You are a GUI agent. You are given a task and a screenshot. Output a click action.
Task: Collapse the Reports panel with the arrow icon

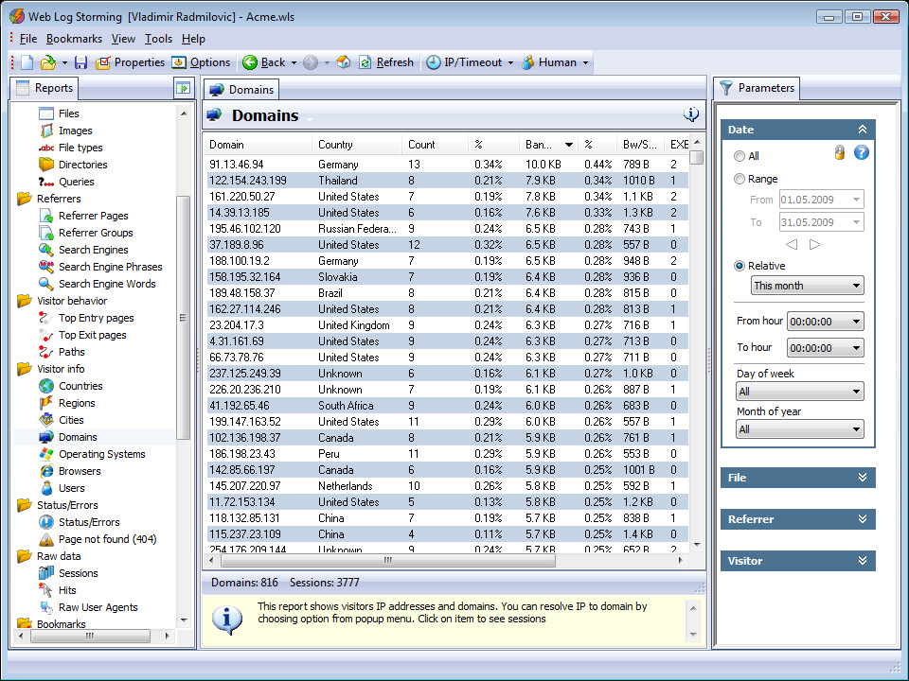tap(183, 88)
